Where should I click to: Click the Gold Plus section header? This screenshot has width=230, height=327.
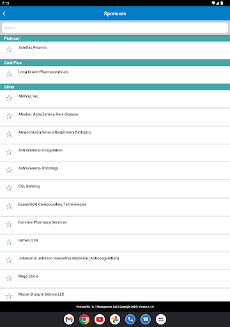pyautogui.click(x=115, y=63)
